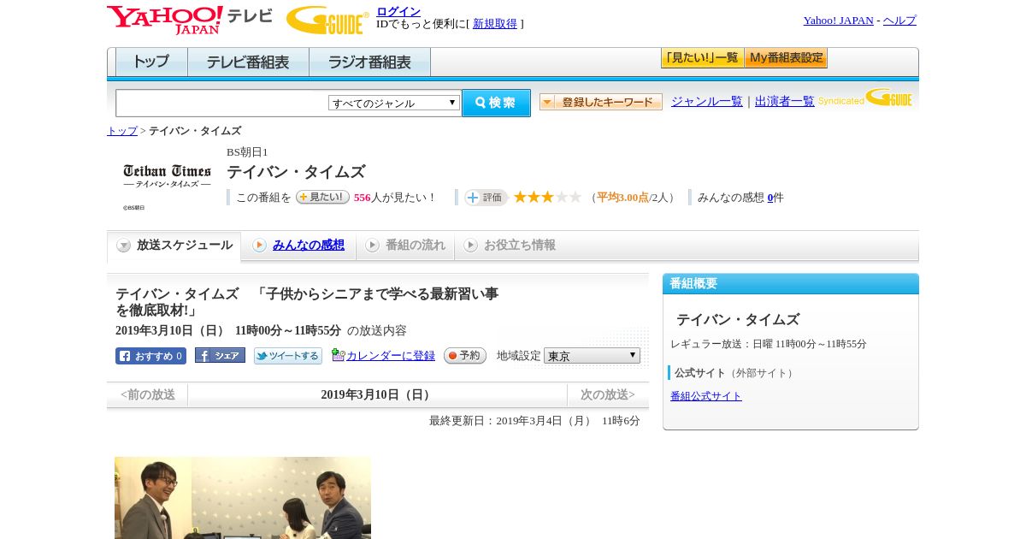Image resolution: width=1026 pixels, height=539 pixels.
Task: Open the ヘルプ link
Action: (899, 21)
